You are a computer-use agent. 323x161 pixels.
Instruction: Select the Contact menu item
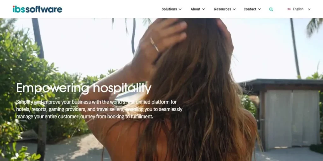click(250, 9)
